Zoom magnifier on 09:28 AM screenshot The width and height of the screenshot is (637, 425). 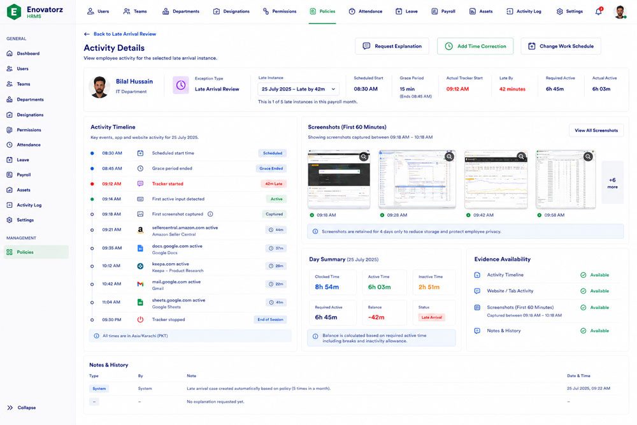449,157
